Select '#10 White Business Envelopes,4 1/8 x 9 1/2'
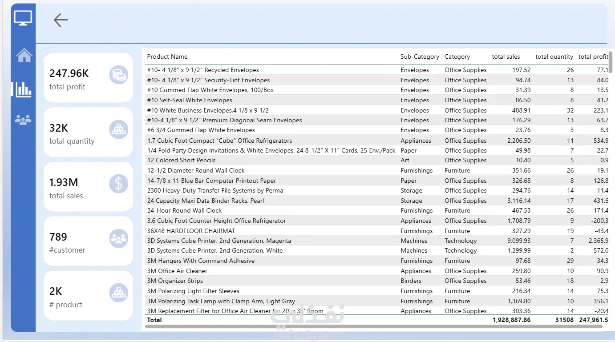 pos(377,110)
